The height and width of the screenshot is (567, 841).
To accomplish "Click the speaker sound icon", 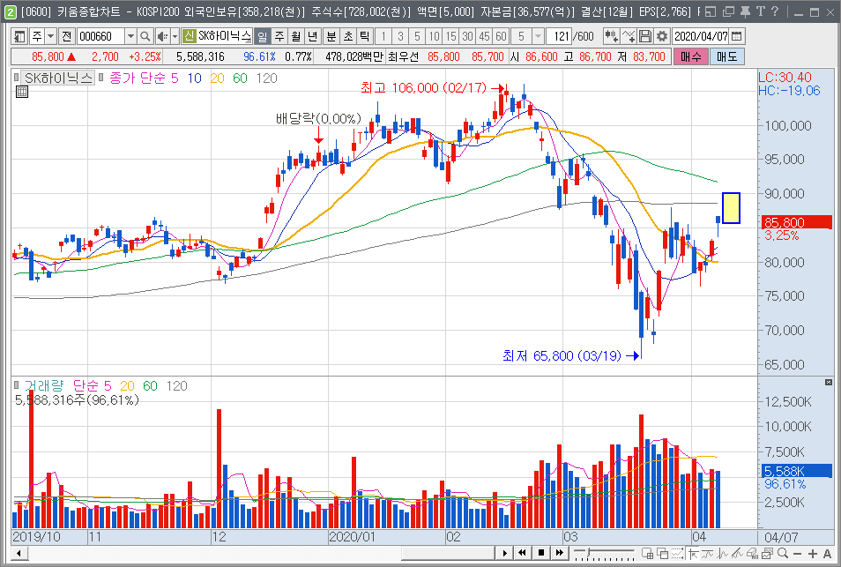I will 162,36.
